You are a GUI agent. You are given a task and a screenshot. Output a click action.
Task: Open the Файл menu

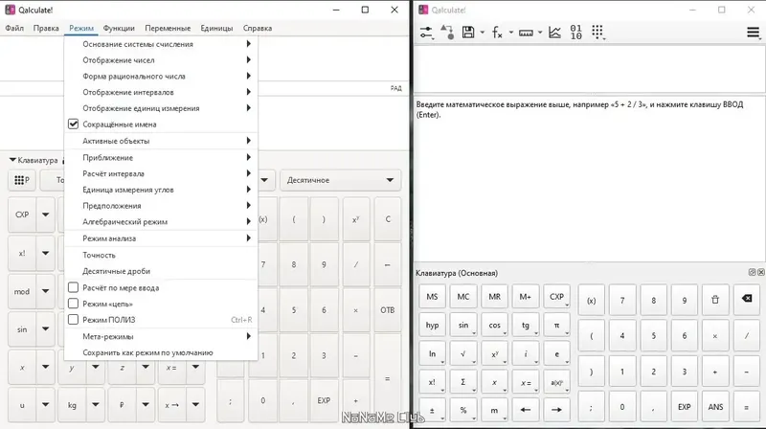coord(14,28)
